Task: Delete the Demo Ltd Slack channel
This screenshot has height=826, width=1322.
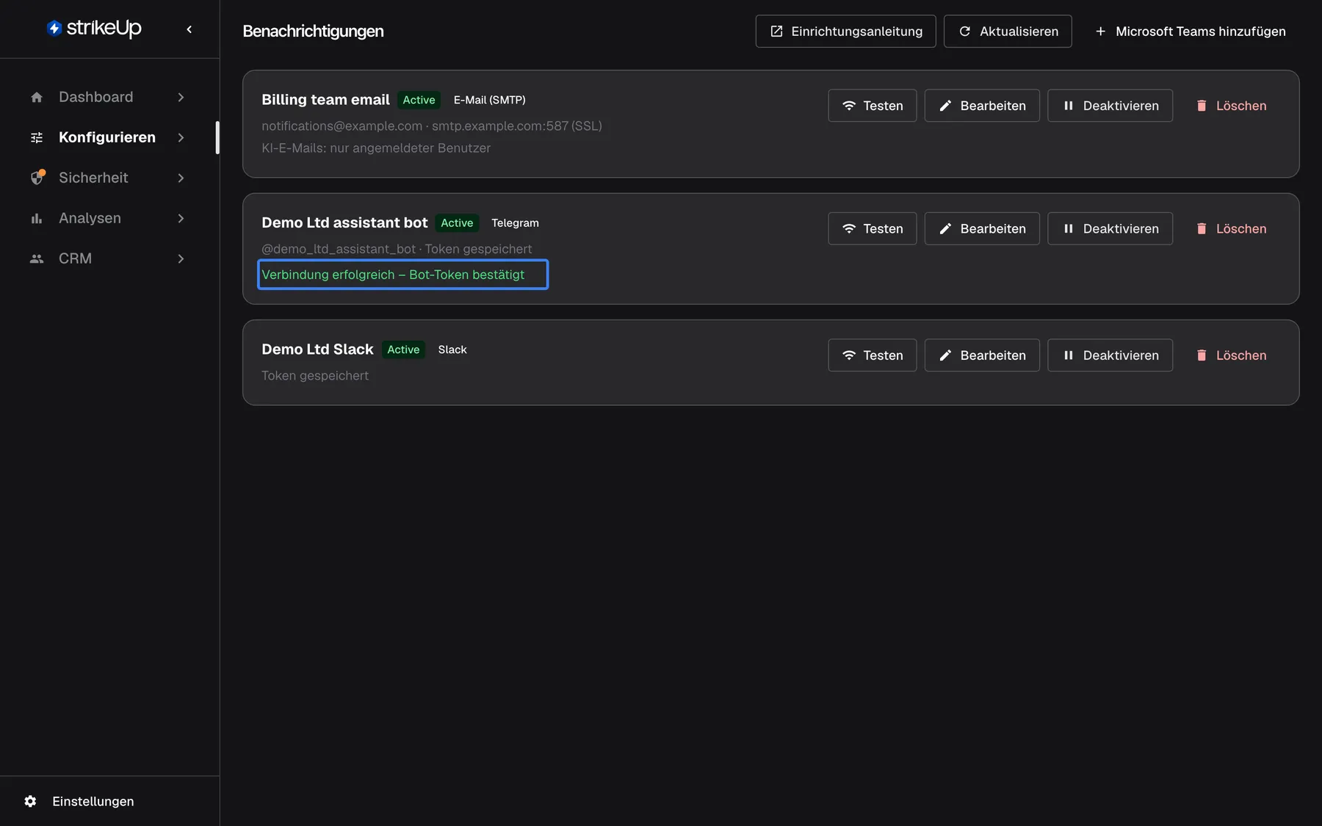Action: pyautogui.click(x=1231, y=355)
